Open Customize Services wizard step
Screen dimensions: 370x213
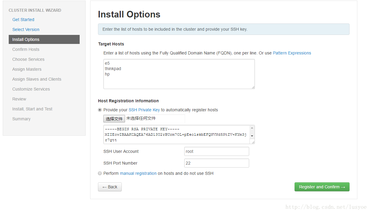(x=31, y=89)
